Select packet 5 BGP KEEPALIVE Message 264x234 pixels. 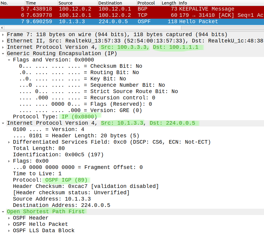click(x=132, y=9)
